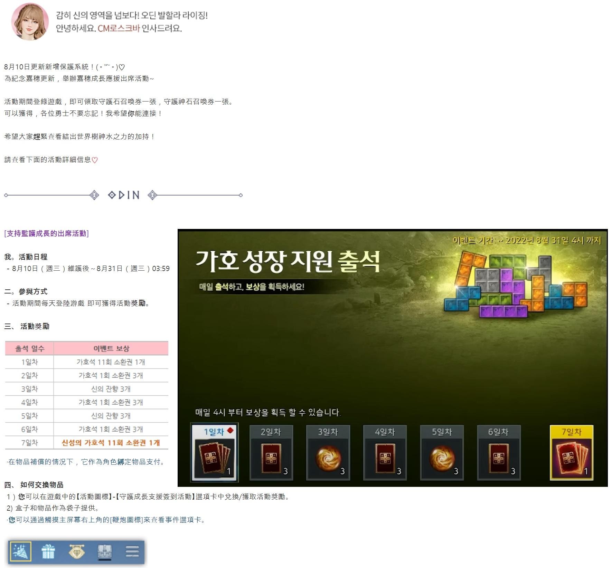Click the 신성의 가호석 11회 소환권 1개 cell

pos(111,443)
